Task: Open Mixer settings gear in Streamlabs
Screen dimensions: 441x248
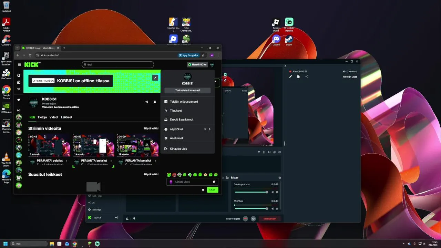Action: point(280,178)
